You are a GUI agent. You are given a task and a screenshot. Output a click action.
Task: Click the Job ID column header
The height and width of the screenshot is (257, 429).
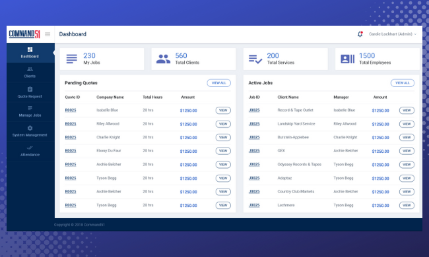pos(254,98)
